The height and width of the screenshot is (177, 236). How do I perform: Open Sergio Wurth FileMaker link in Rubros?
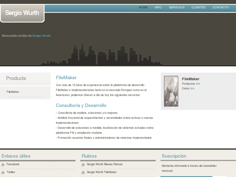pos(102,172)
